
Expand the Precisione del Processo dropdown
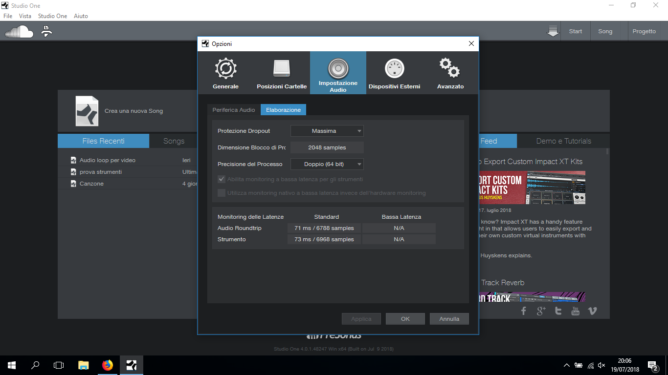(327, 164)
